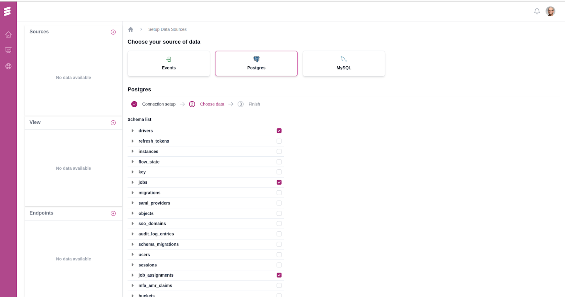Click the globe icon in sidebar
The height and width of the screenshot is (297, 565).
tap(8, 66)
